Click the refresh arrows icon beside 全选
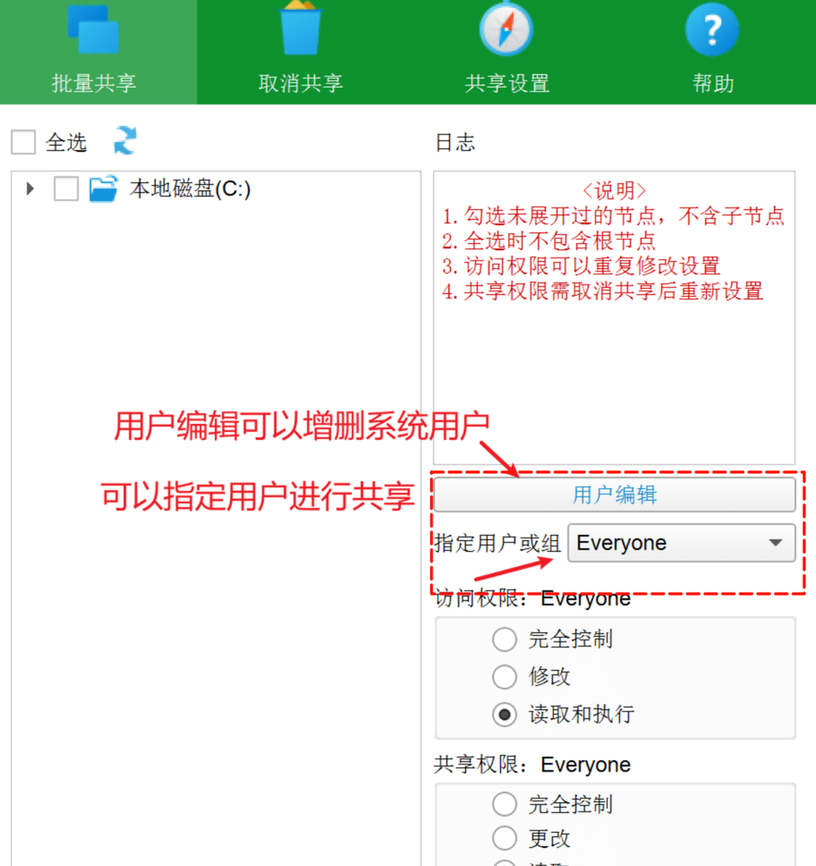 pos(125,142)
